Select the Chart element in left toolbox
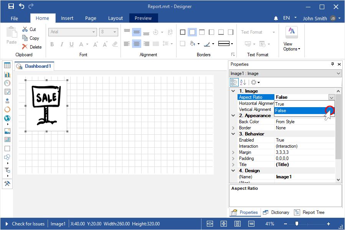Image resolution: width=345 pixels, height=230 pixels. [7, 74]
